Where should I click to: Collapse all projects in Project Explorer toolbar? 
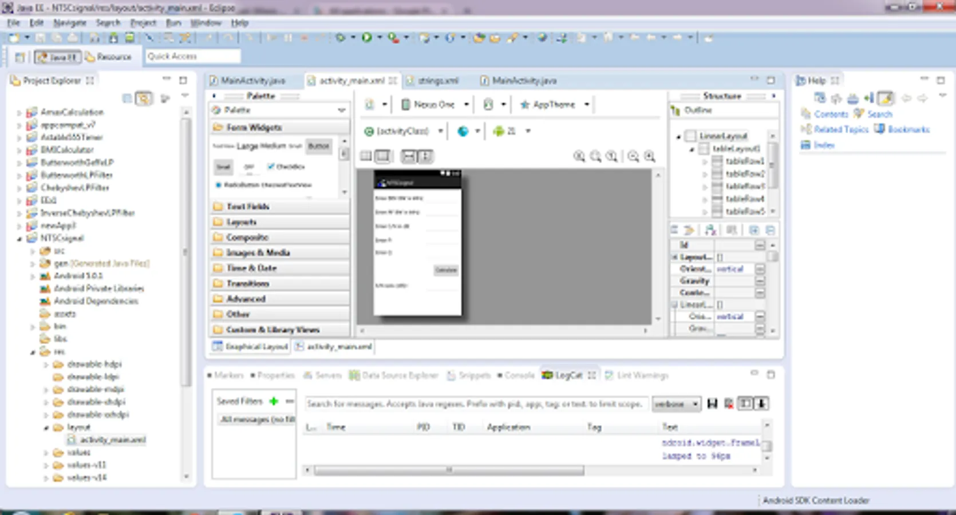point(127,98)
